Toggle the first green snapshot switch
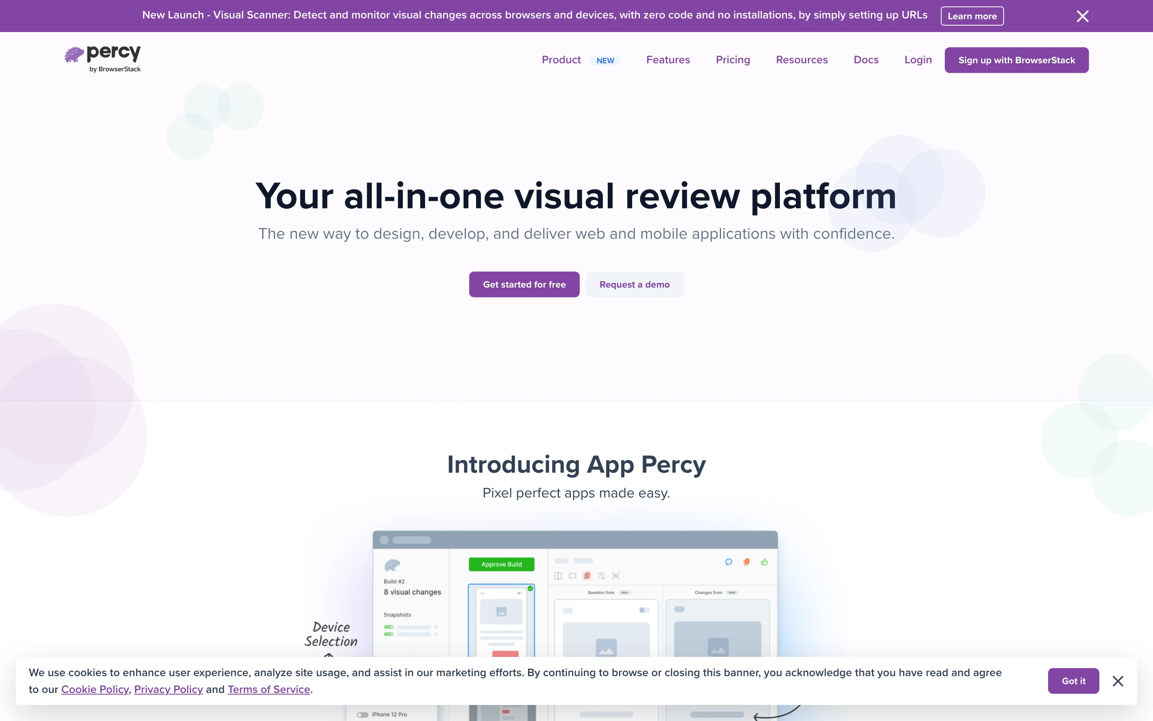Viewport: 1153px width, 721px height. point(389,627)
